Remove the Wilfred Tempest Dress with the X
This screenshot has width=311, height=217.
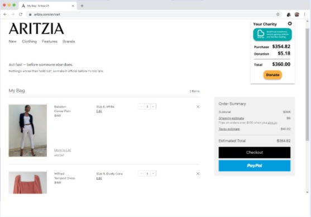[x=198, y=174]
